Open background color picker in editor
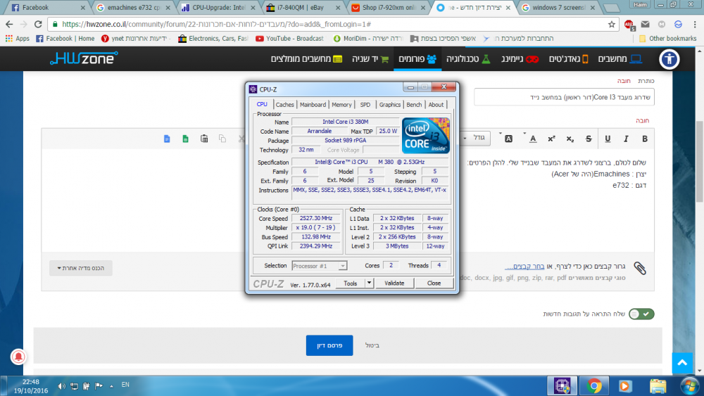This screenshot has height=396, width=704. point(508,139)
